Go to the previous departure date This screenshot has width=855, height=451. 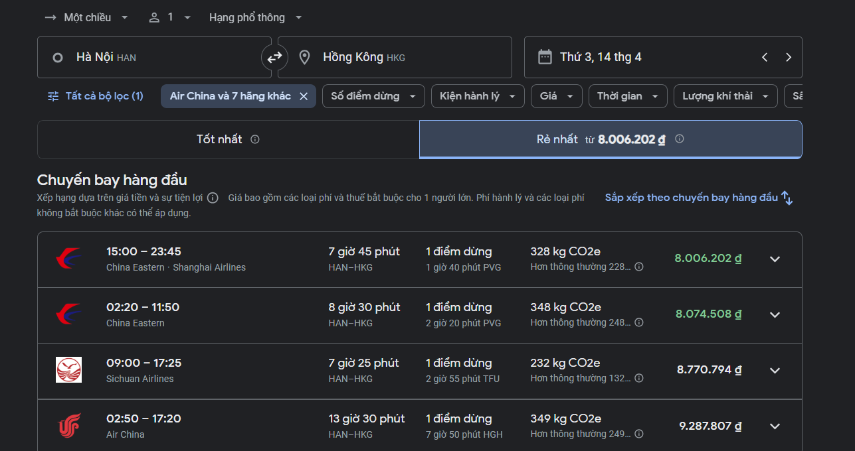765,58
